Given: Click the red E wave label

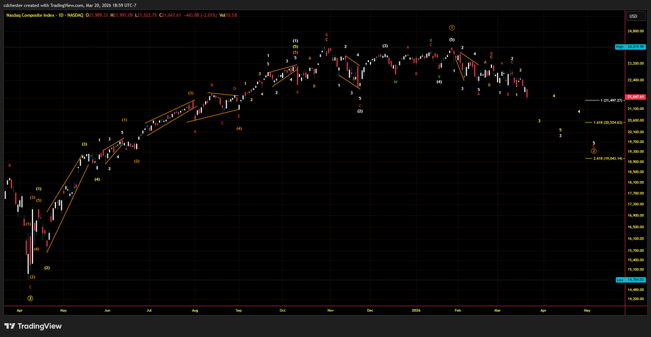Looking at the screenshot, I should click(239, 116).
